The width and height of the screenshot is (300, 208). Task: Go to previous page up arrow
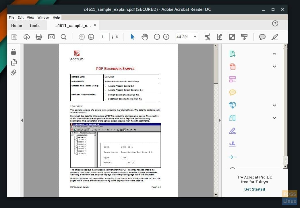82,37
